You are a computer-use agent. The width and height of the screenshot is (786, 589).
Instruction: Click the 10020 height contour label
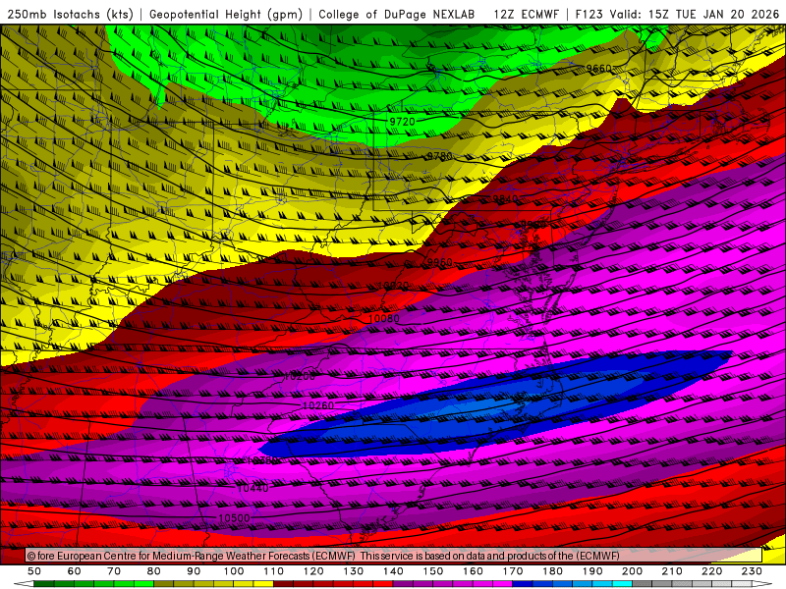coord(394,286)
